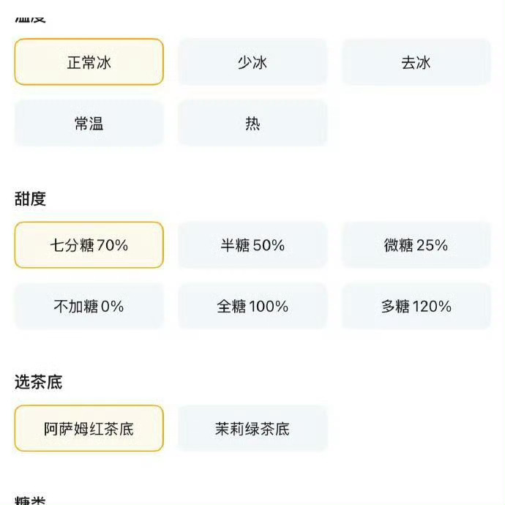505x505 pixels.
Task: Choose 全糖 100% sweetness
Action: coord(252,306)
